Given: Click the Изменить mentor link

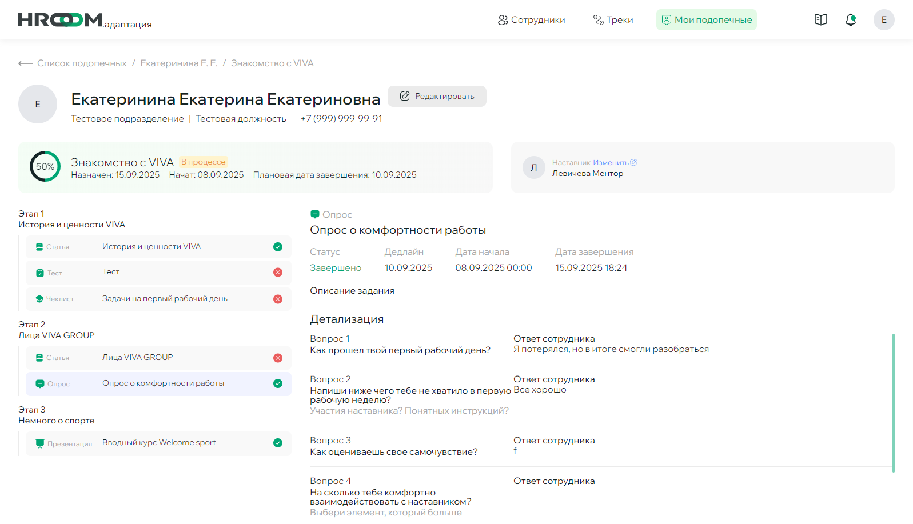Looking at the screenshot, I should [611, 163].
